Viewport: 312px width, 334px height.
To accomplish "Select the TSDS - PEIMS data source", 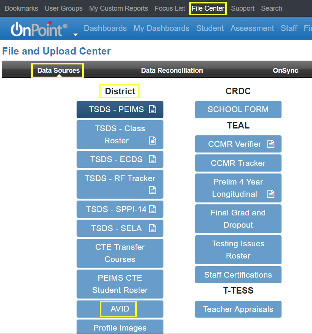I will (x=120, y=109).
